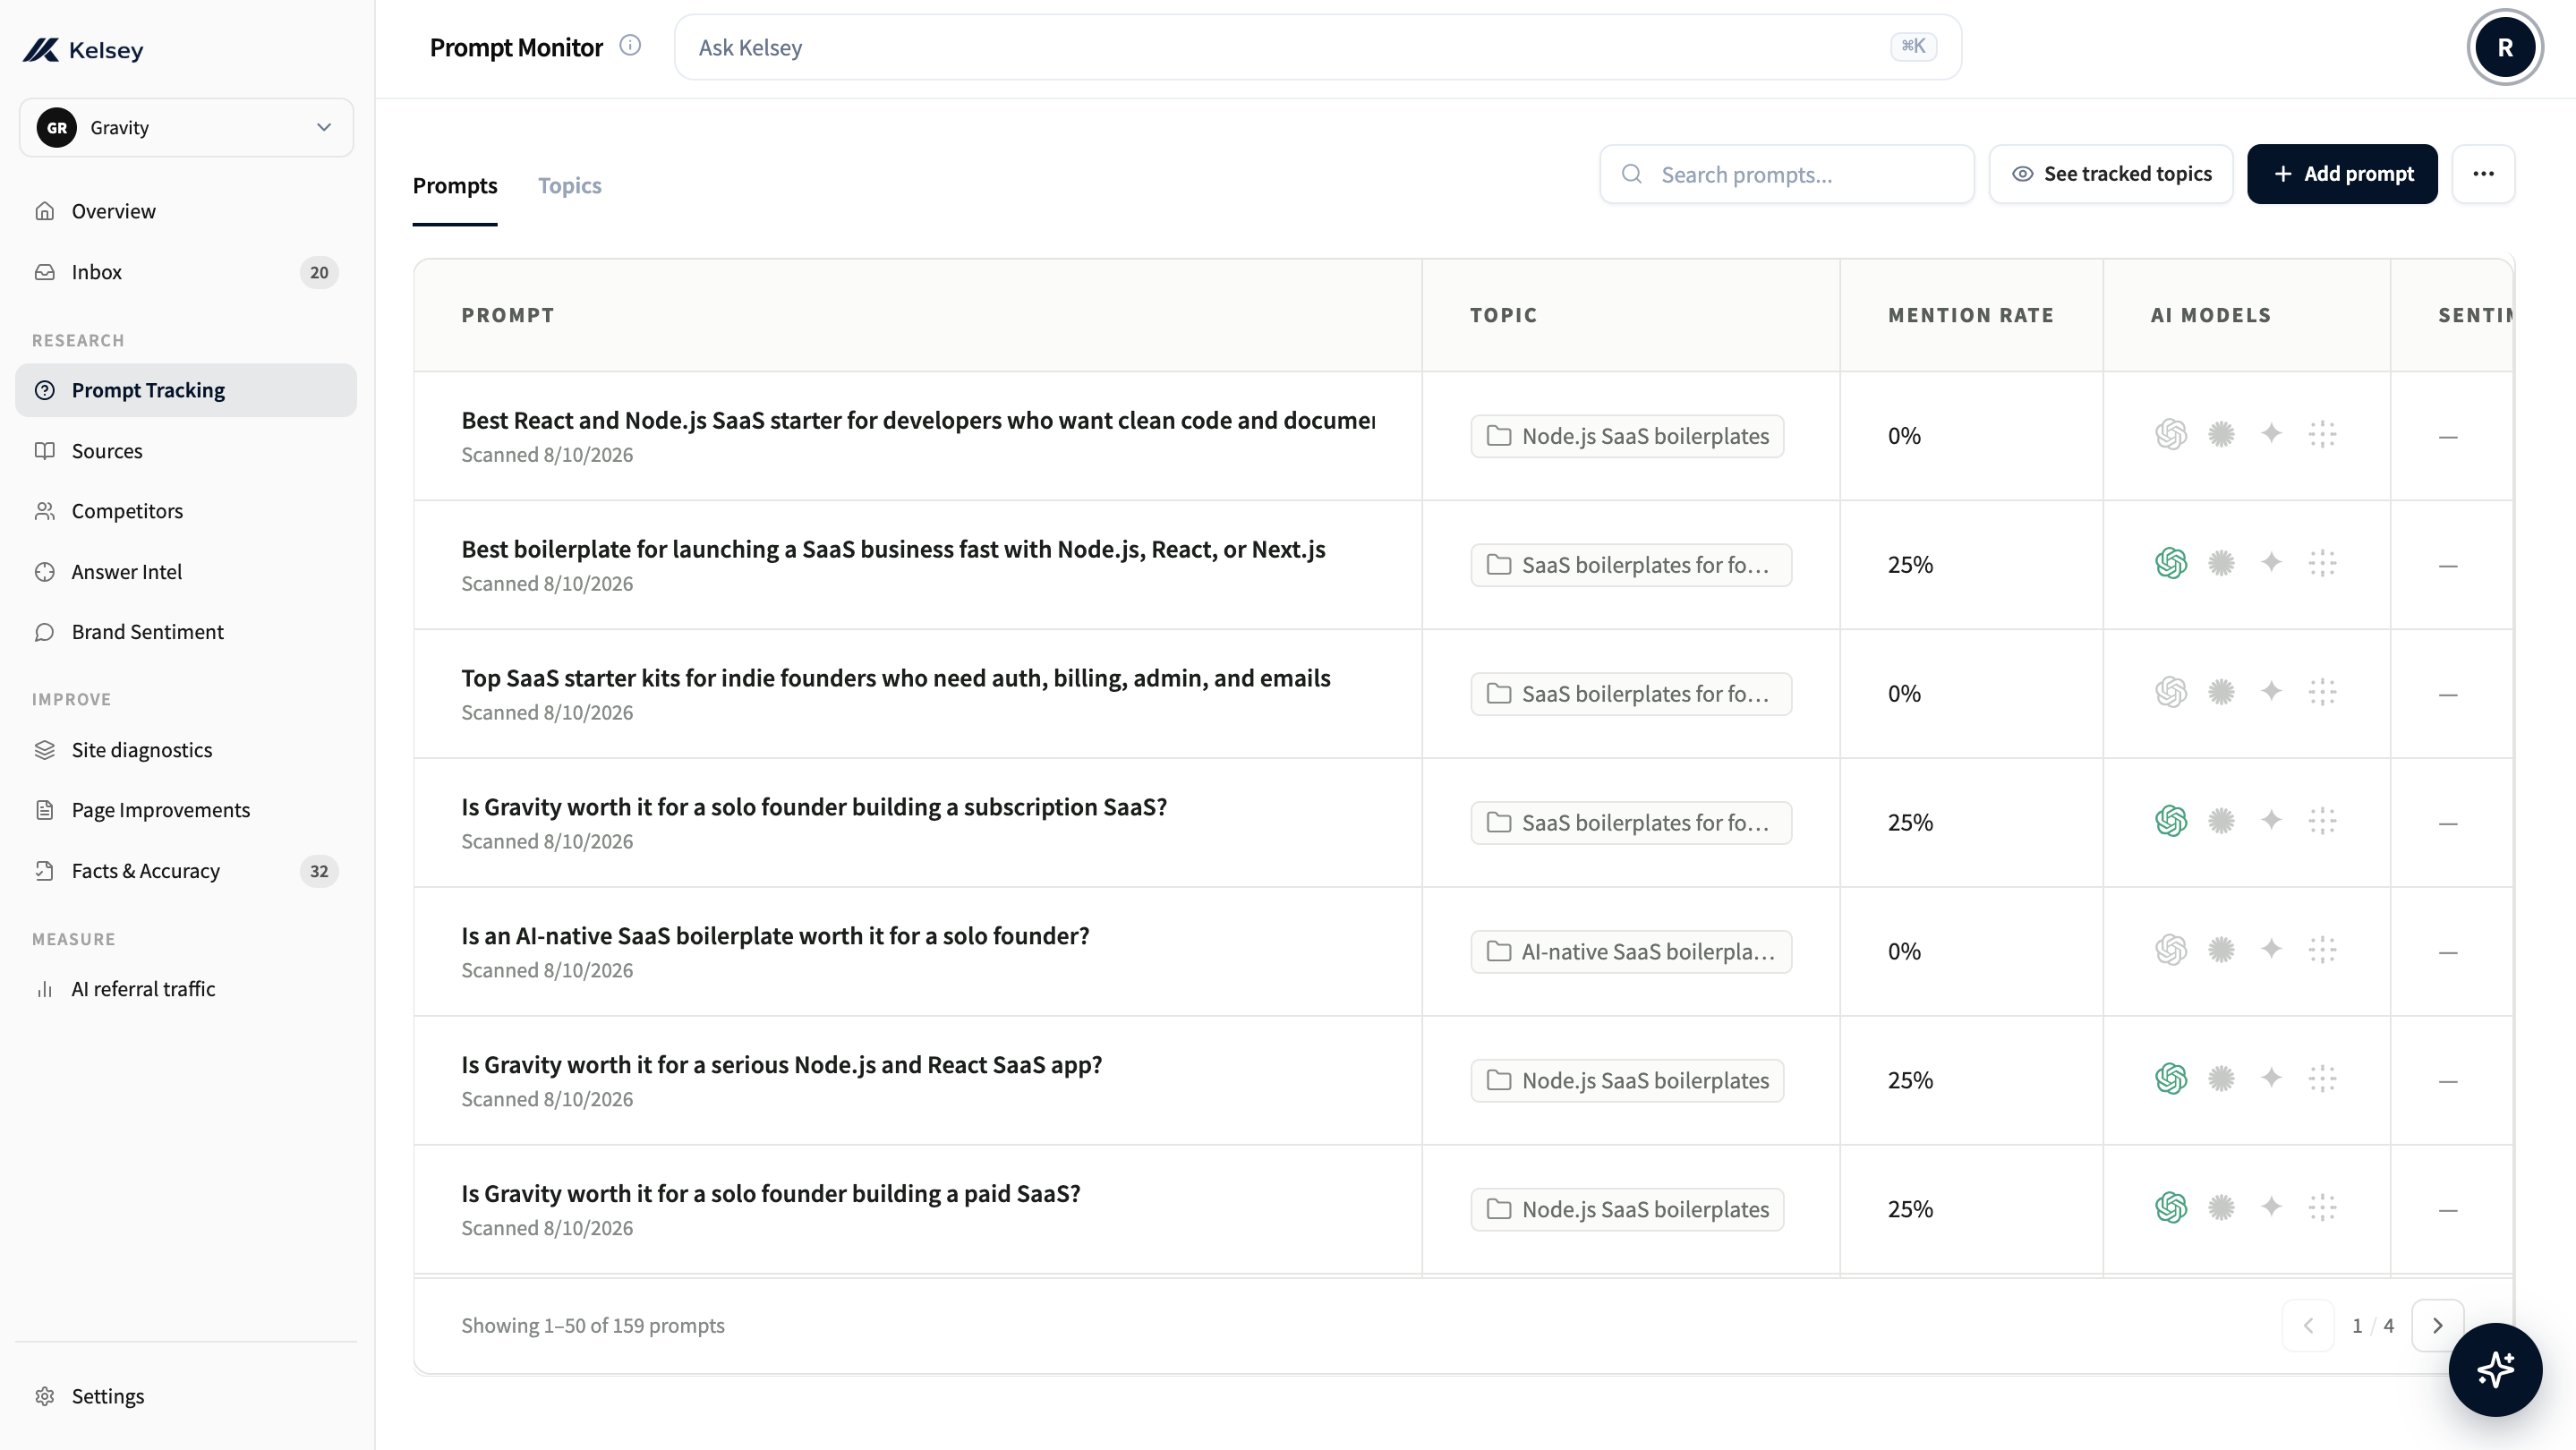Open AI referral traffic page
Screen dimensions: 2576x1450
186,989
